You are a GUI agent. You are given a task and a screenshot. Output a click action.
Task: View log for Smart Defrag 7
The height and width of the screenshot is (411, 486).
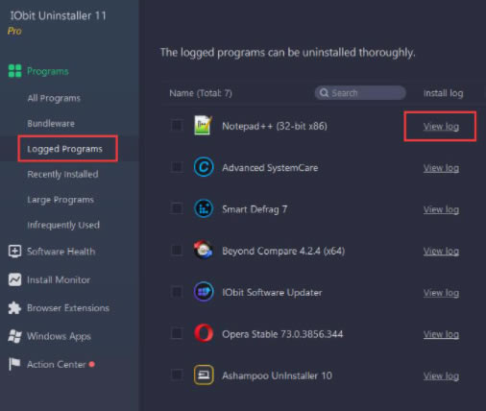point(441,209)
